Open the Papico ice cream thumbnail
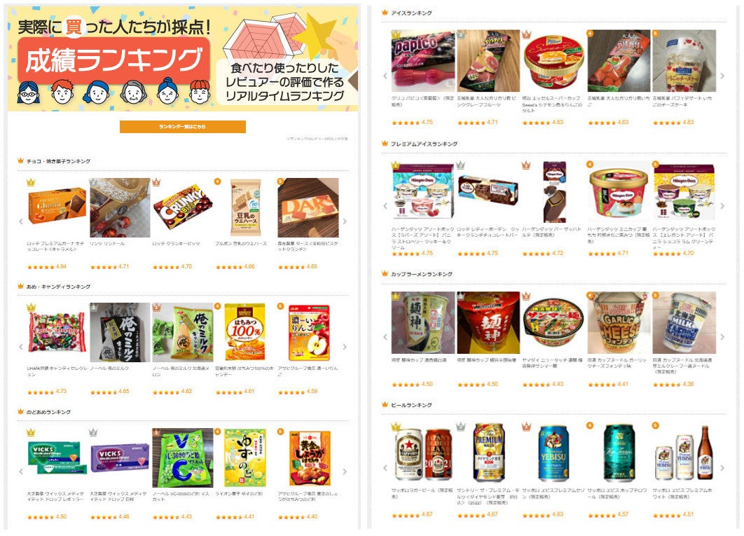 (x=423, y=61)
